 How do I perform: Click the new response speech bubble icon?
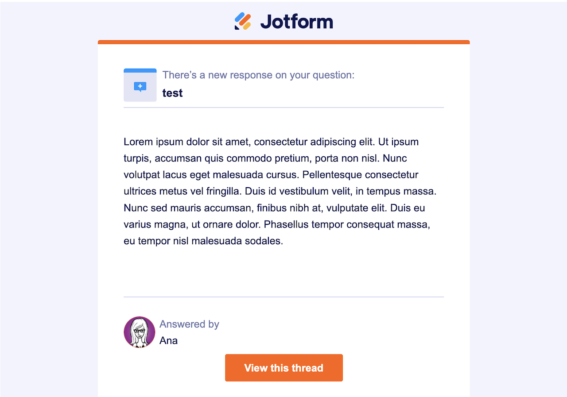point(140,86)
